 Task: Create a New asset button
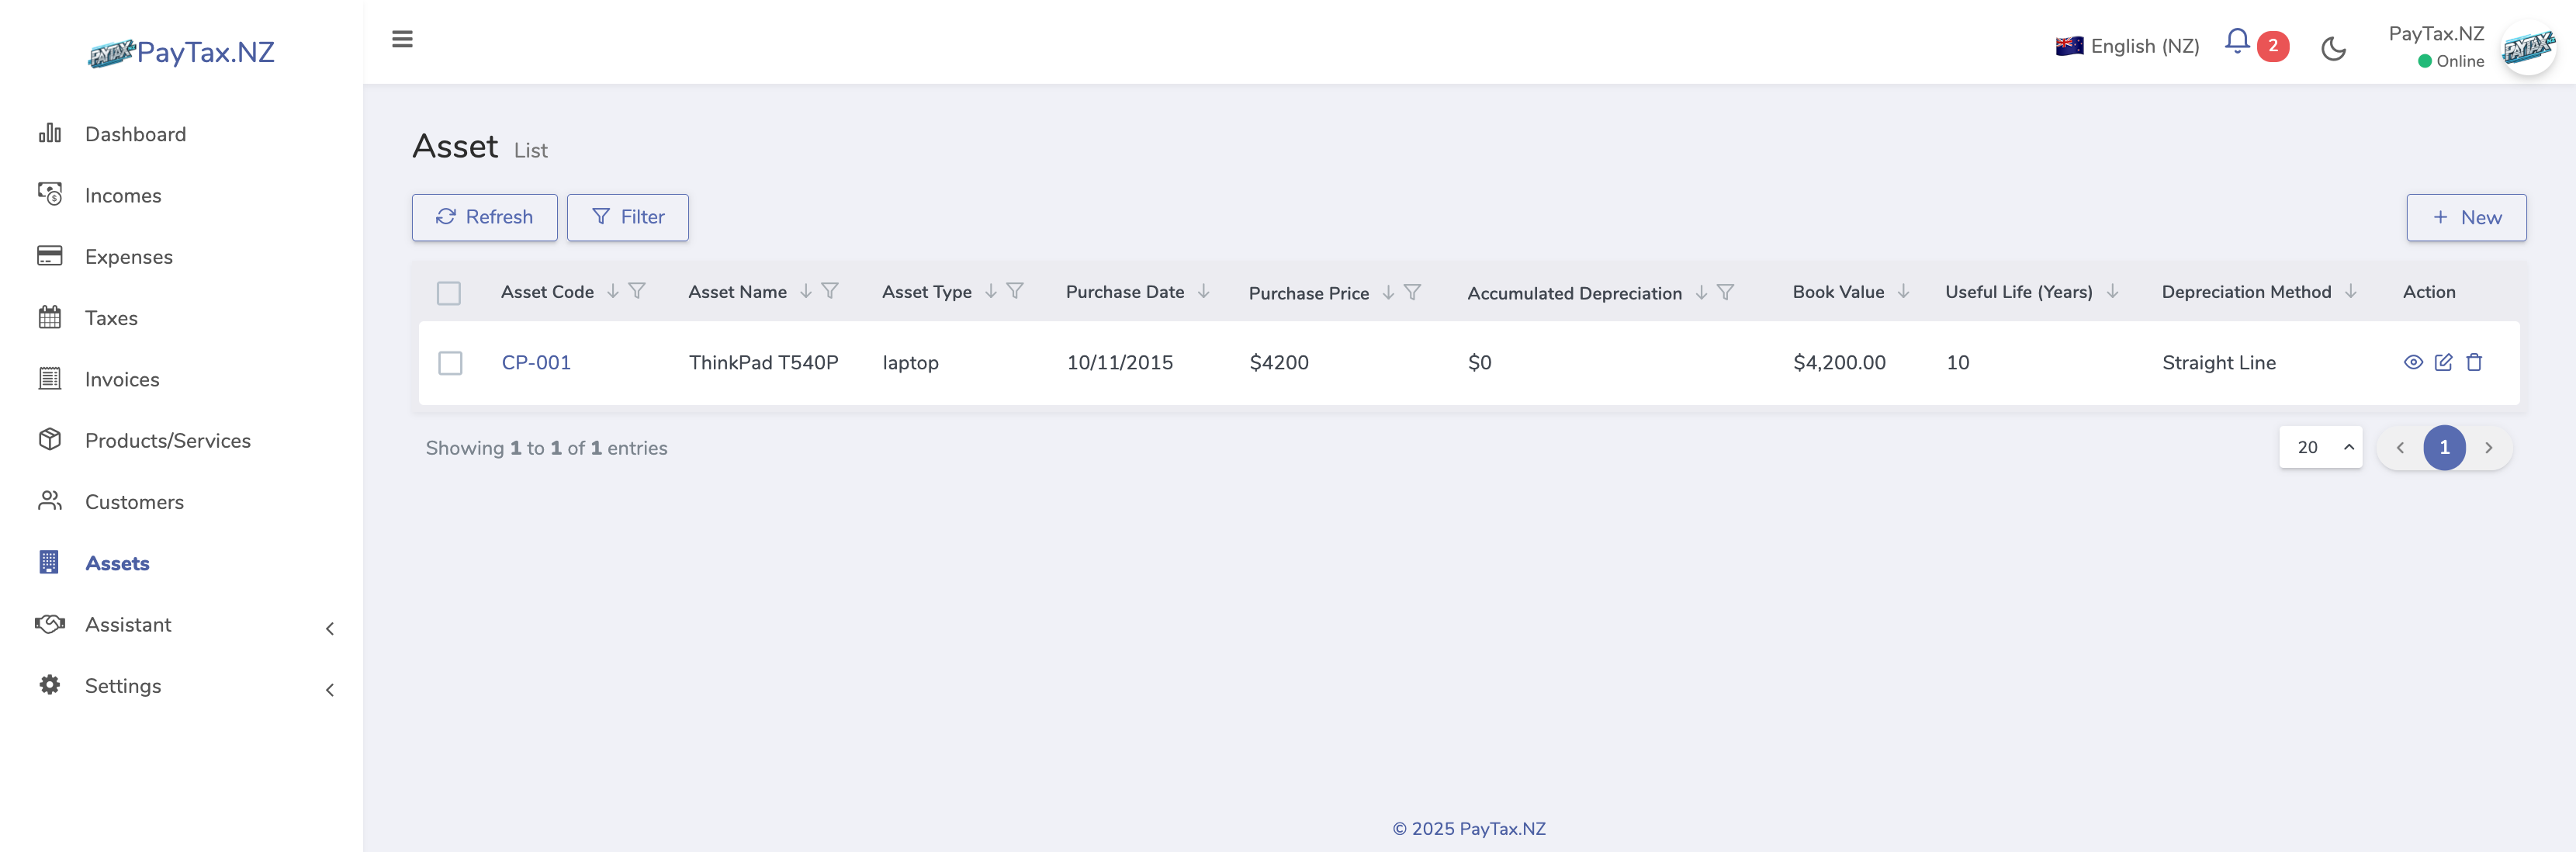(2465, 217)
